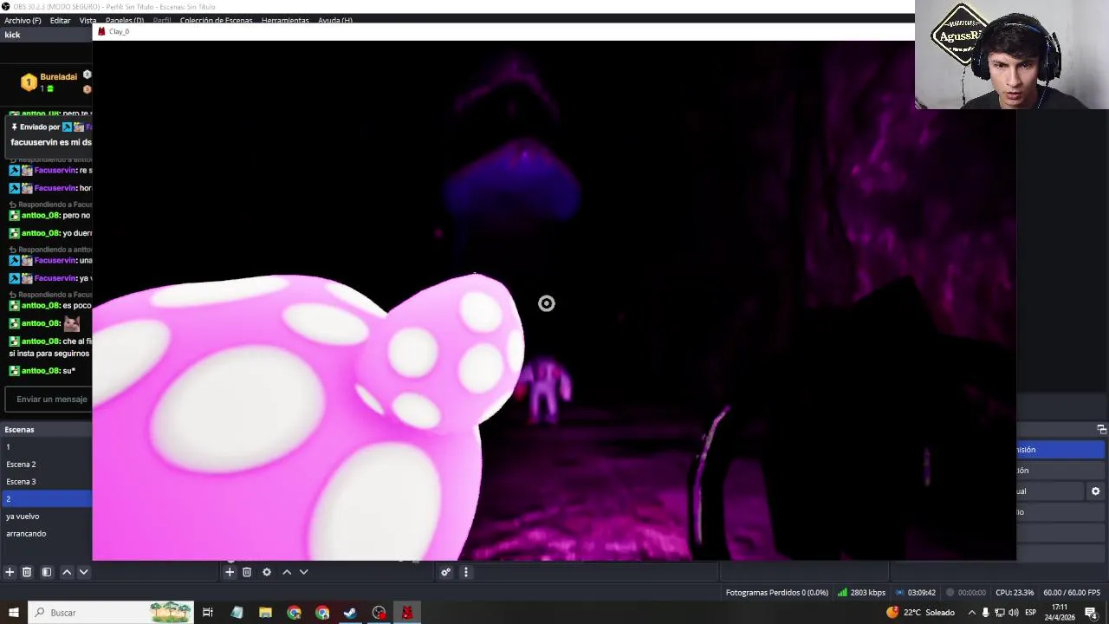The height and width of the screenshot is (624, 1109).
Task: Select 'Escena 3' in Escenas list
Action: (46, 482)
